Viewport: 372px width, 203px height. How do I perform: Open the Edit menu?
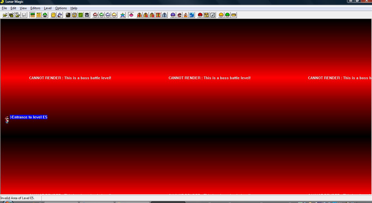click(13, 8)
